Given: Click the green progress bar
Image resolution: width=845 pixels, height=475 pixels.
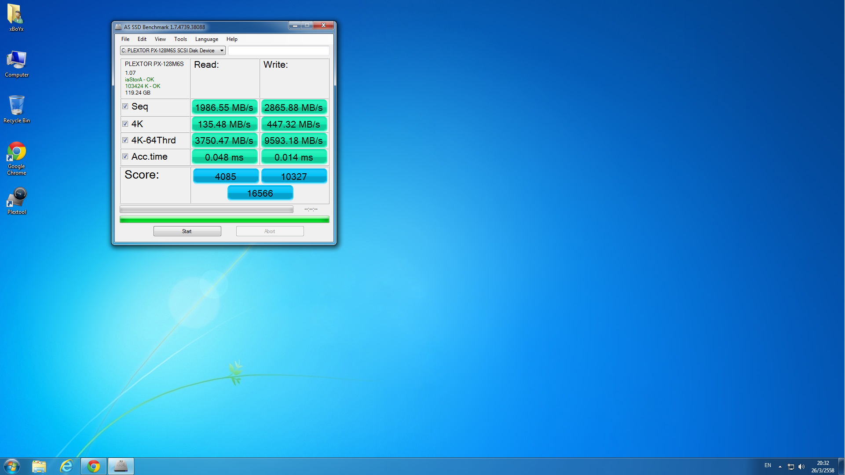Looking at the screenshot, I should coord(224,219).
